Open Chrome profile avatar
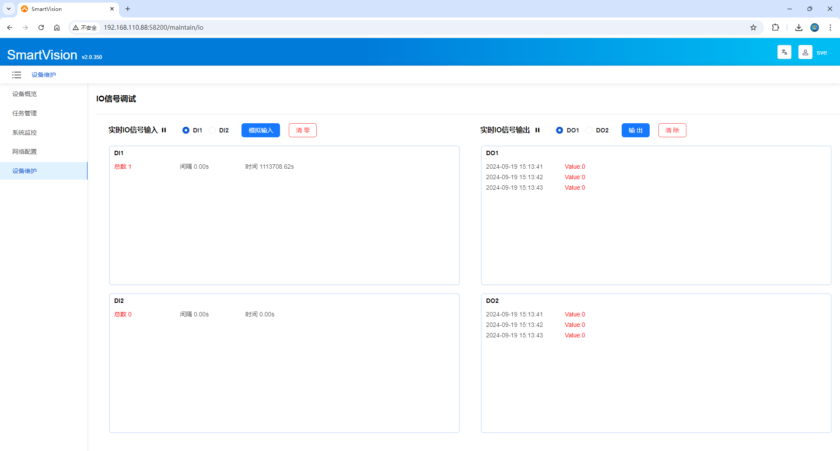Image resolution: width=840 pixels, height=451 pixels. point(815,28)
